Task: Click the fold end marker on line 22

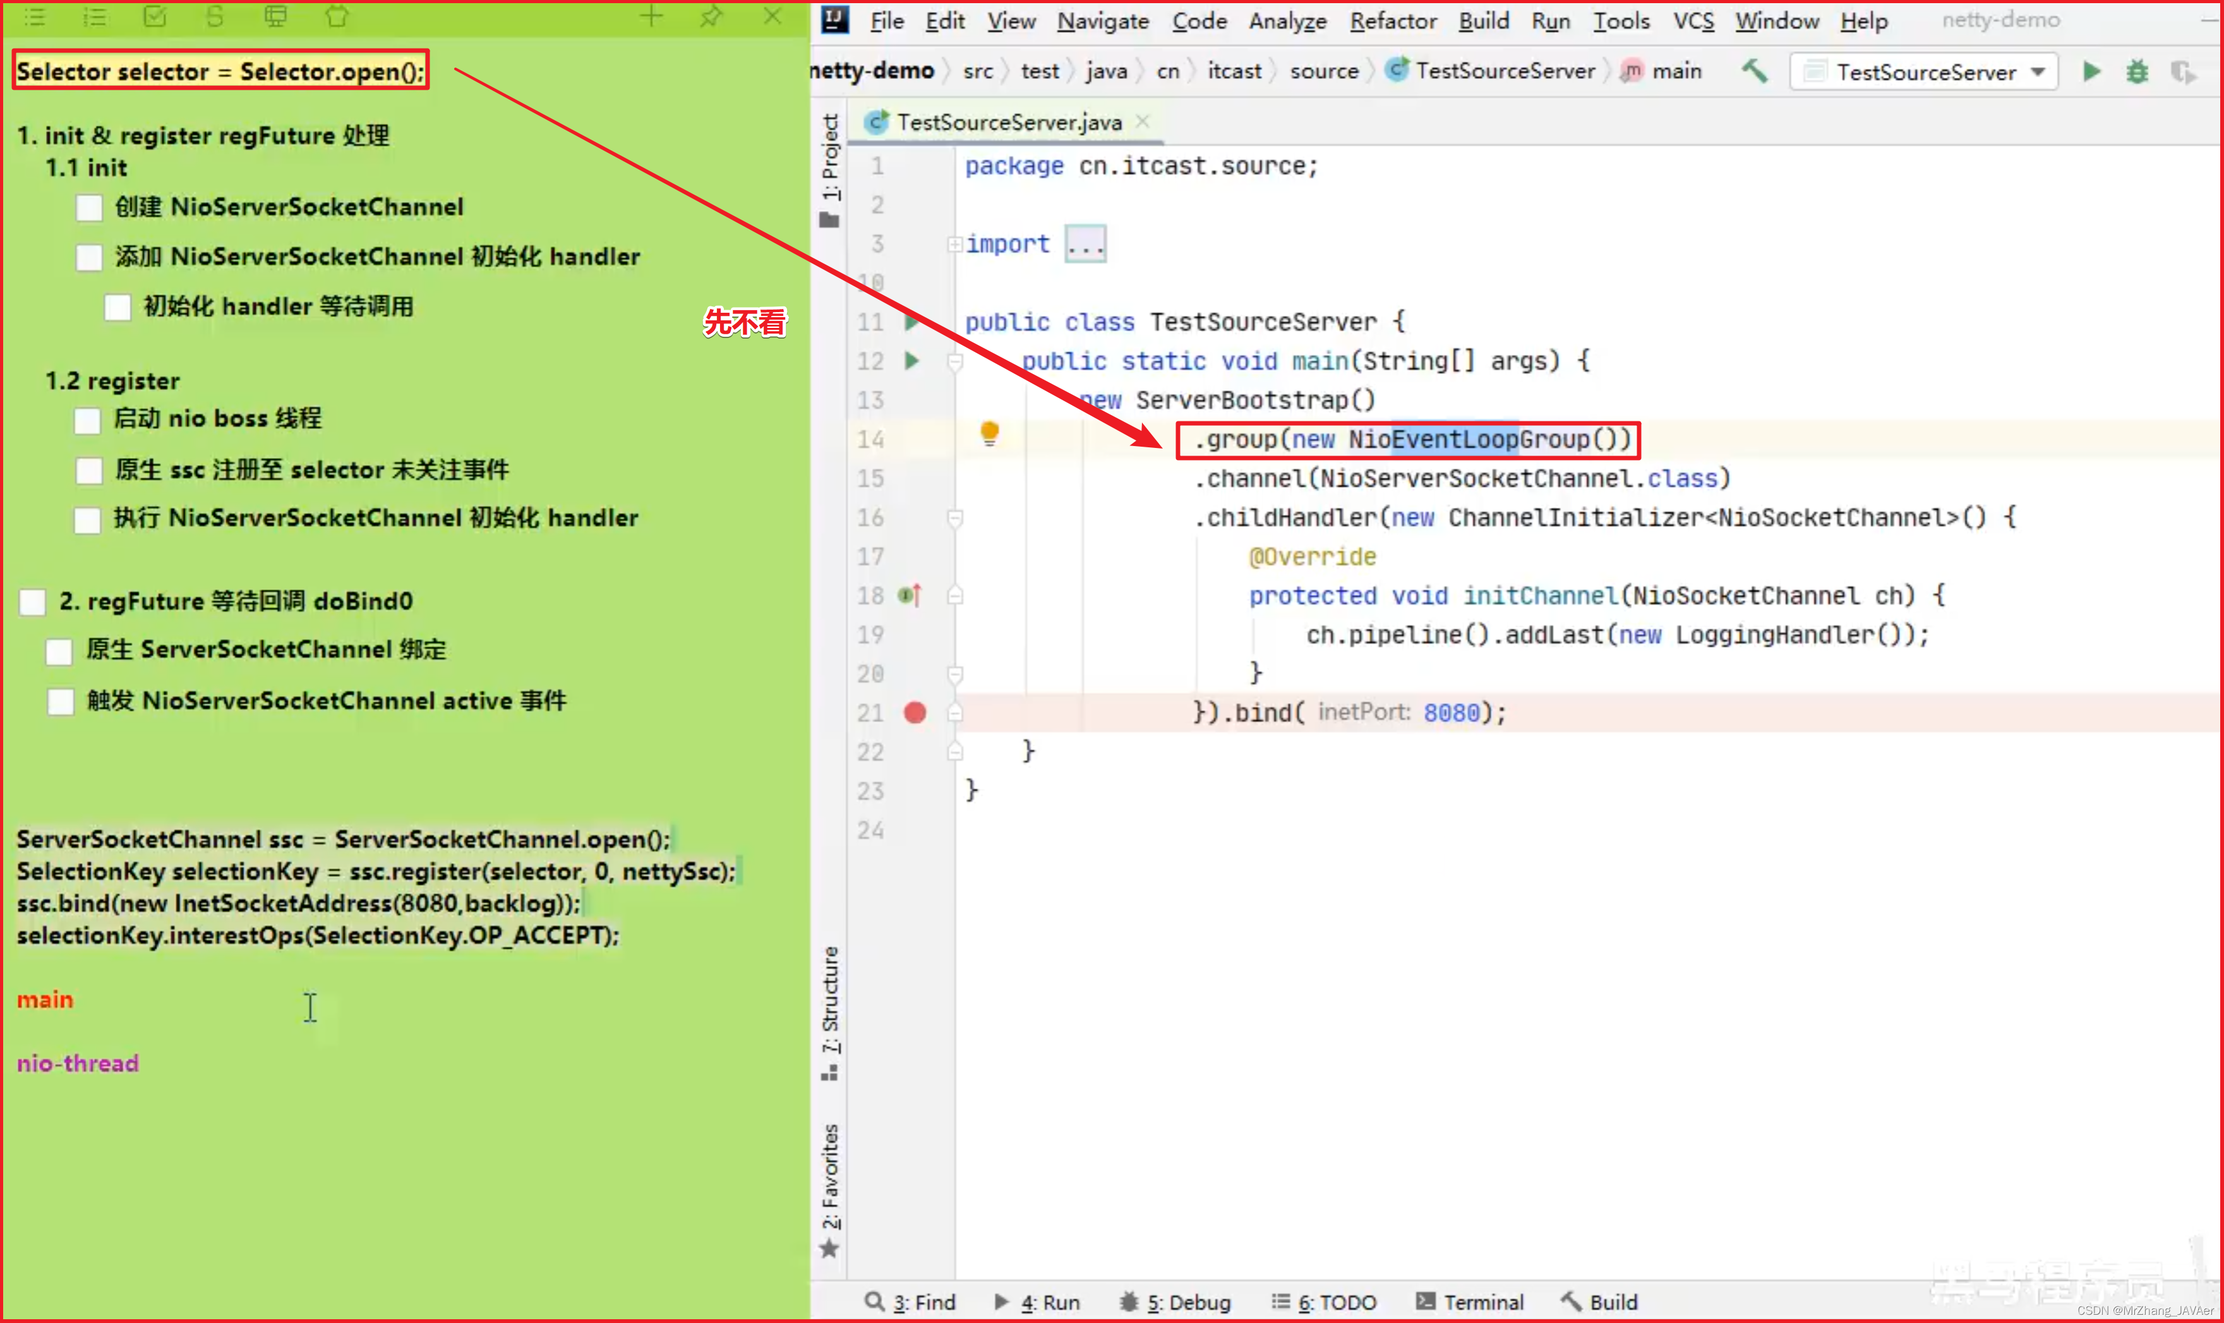Action: pyautogui.click(x=954, y=752)
